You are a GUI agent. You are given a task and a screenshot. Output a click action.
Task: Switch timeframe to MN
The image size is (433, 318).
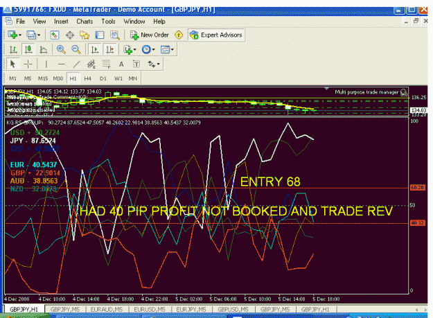tap(133, 78)
